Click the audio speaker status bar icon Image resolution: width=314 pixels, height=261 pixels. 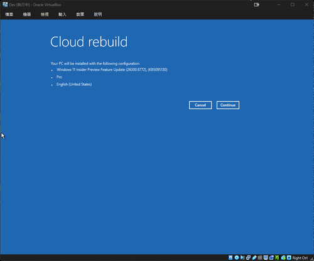pyautogui.click(x=242, y=257)
